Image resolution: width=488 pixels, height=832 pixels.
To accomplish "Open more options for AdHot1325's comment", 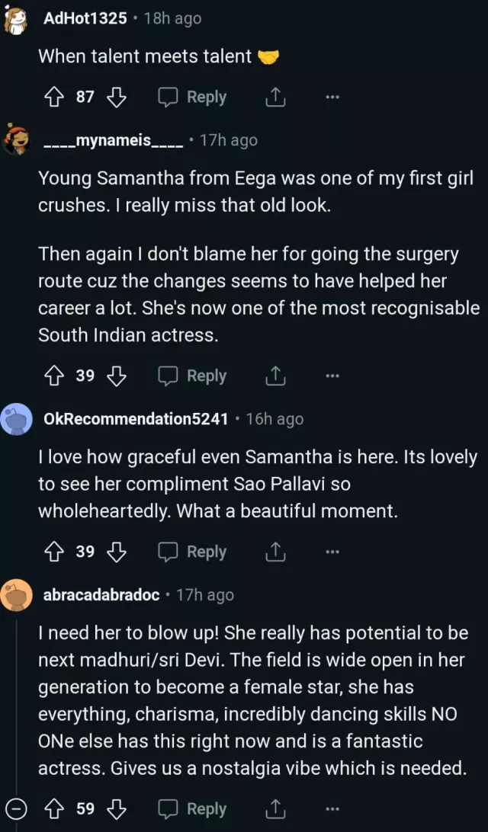I will (332, 98).
